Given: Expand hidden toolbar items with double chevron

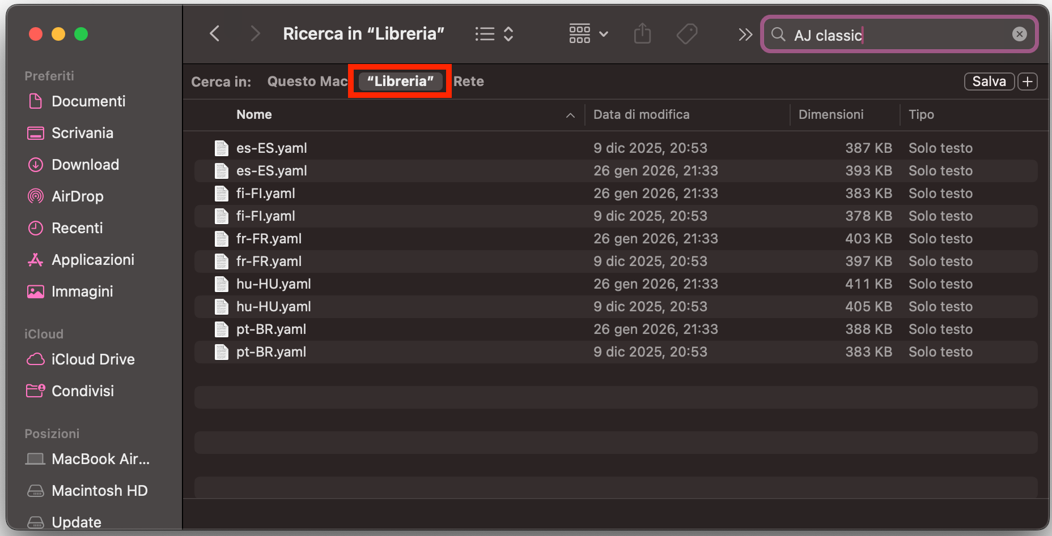Looking at the screenshot, I should [745, 35].
